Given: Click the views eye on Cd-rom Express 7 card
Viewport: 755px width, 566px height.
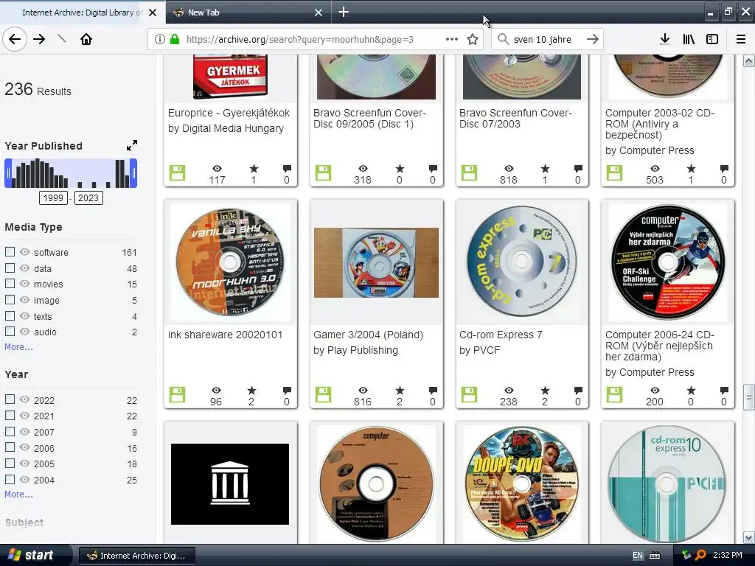Looking at the screenshot, I should click(x=509, y=391).
